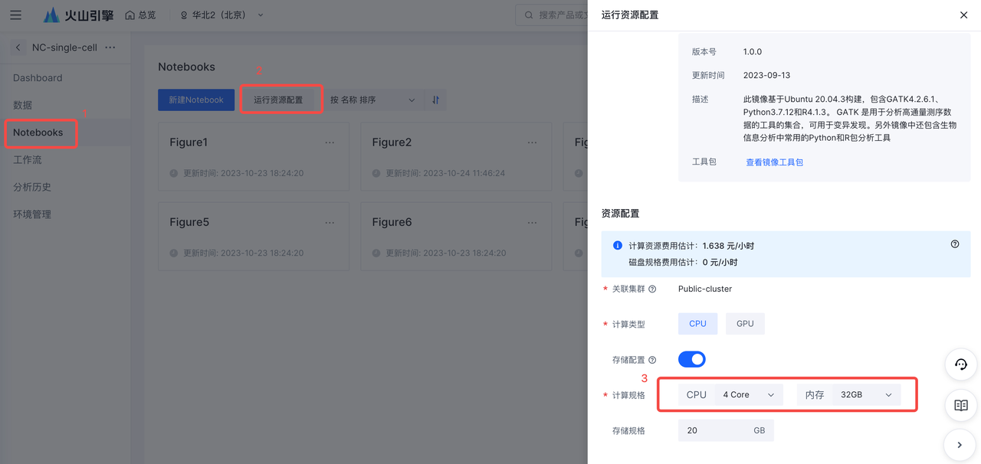
Task: Open the CPU 4 Core dropdown
Action: pos(748,395)
